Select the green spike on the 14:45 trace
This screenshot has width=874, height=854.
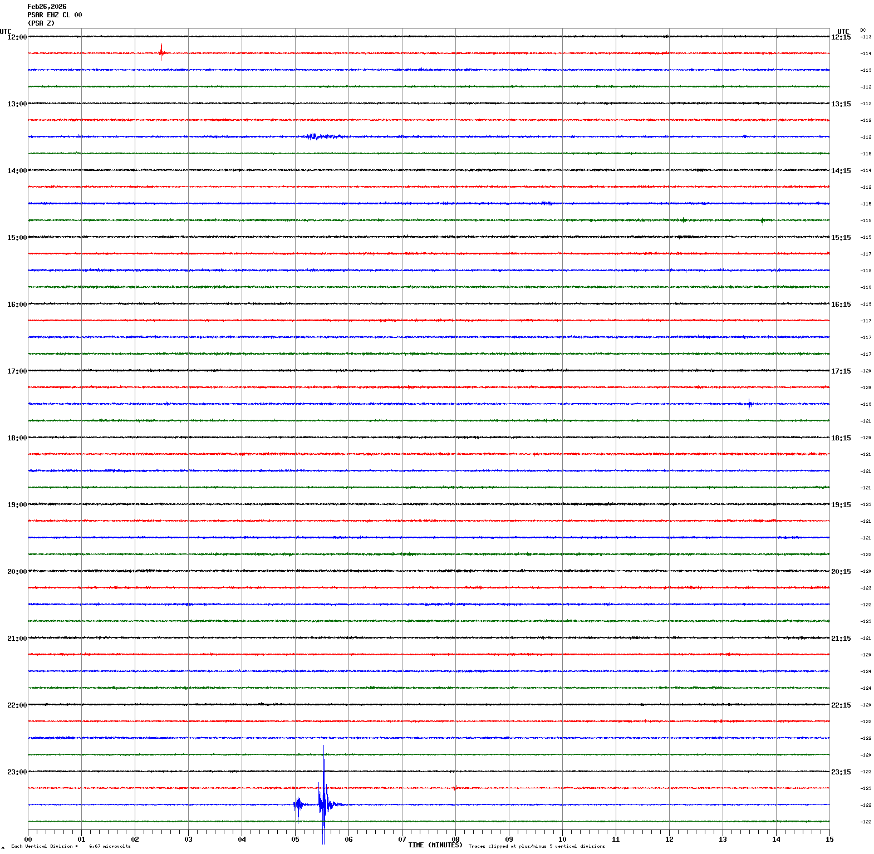coord(763,220)
